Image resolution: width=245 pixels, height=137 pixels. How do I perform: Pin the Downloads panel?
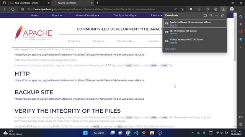pyautogui.click(x=222, y=15)
